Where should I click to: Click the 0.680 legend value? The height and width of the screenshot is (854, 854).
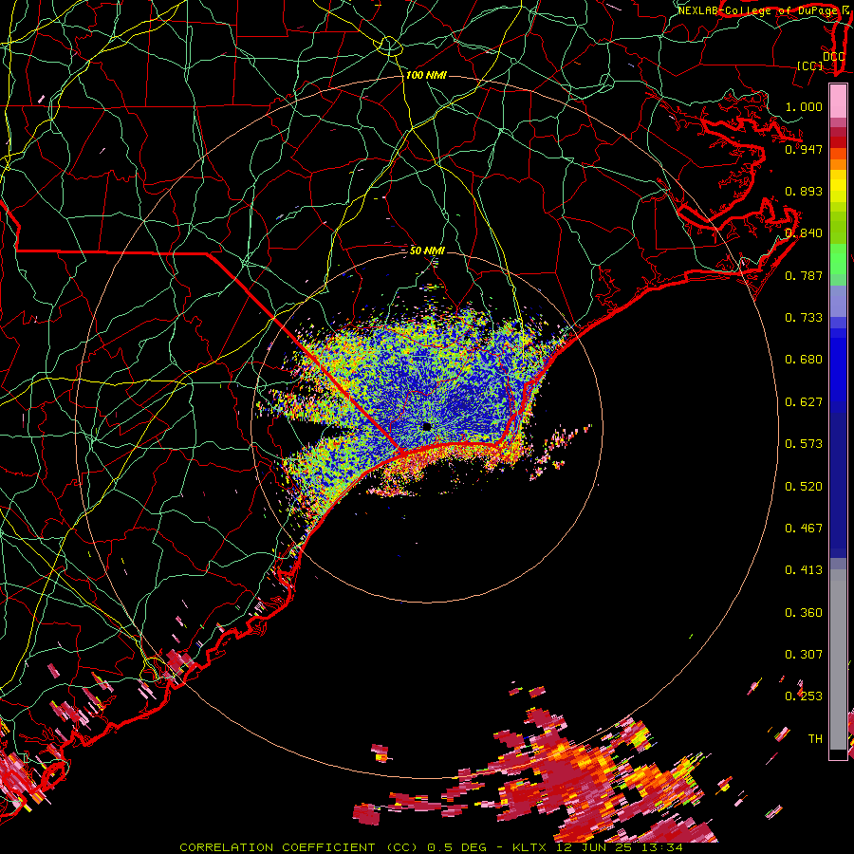tap(804, 360)
